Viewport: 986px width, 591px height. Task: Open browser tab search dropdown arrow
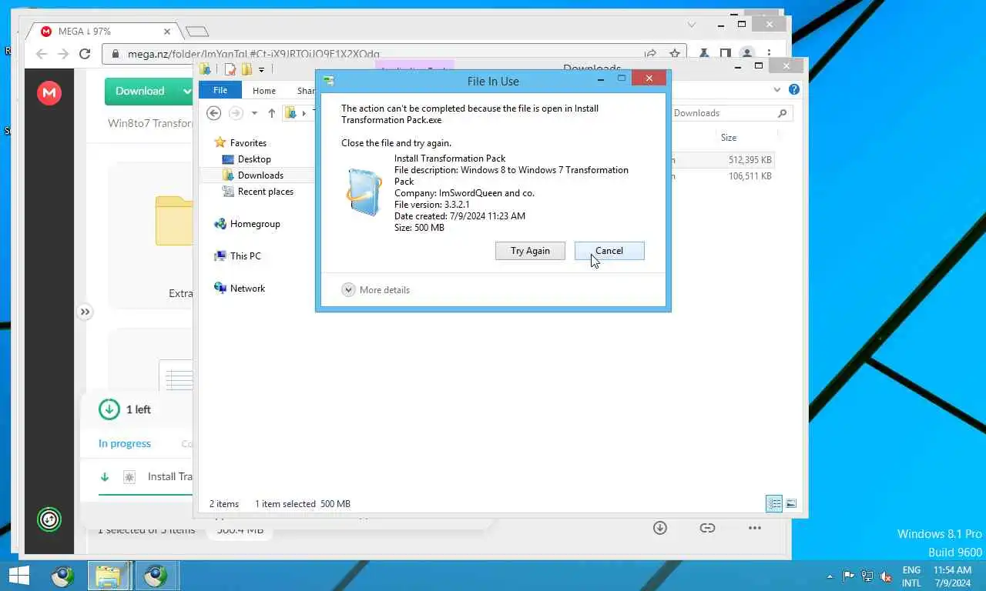pos(692,25)
